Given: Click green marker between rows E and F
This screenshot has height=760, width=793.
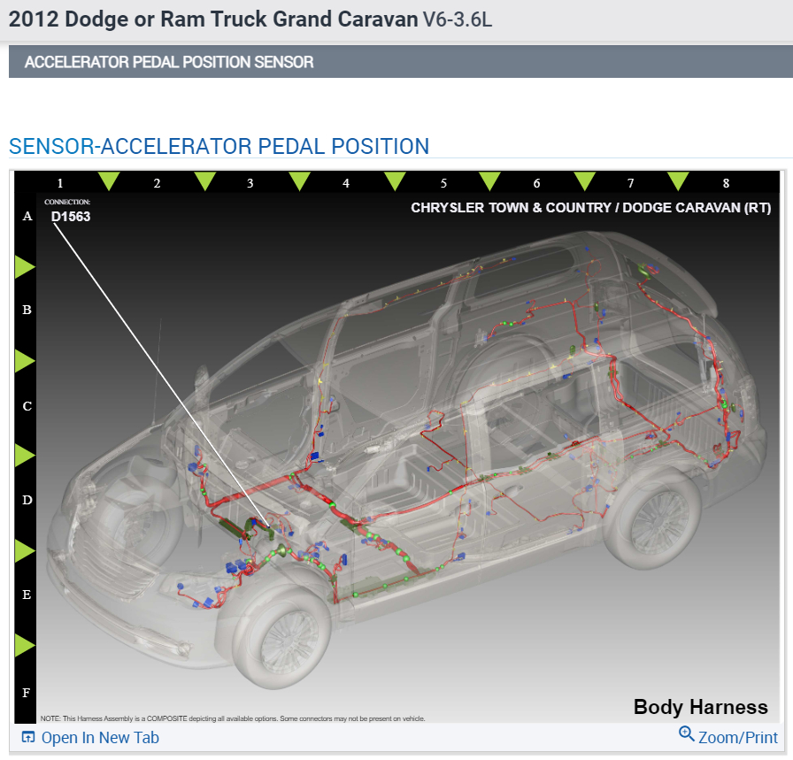Looking at the screenshot, I should click(24, 645).
